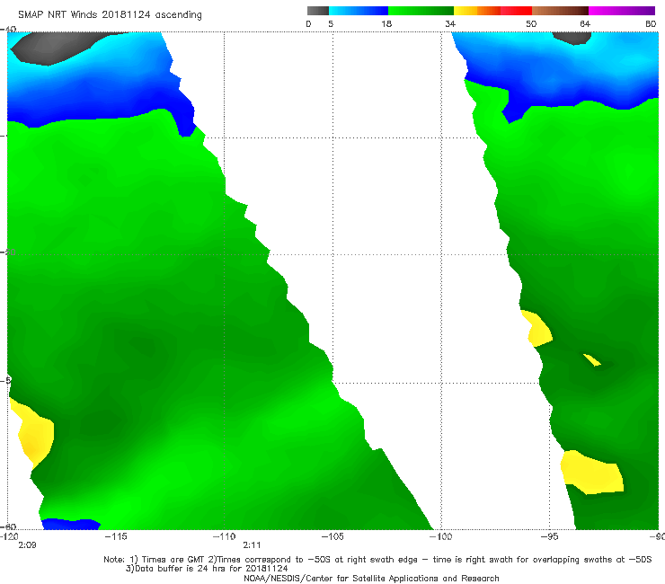This screenshot has height=584, width=665.
Task: Click the '34' color bar scale label
Action: point(450,23)
